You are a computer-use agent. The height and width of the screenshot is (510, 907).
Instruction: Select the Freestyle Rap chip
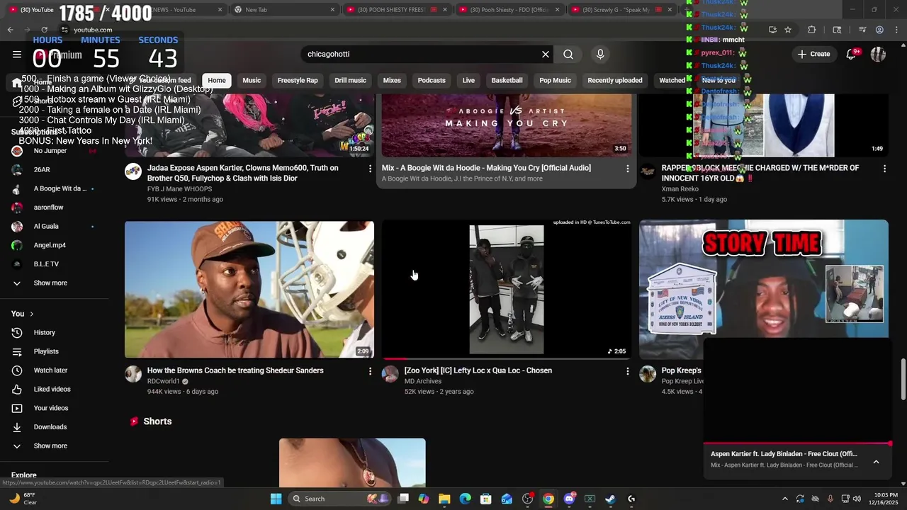(x=298, y=81)
